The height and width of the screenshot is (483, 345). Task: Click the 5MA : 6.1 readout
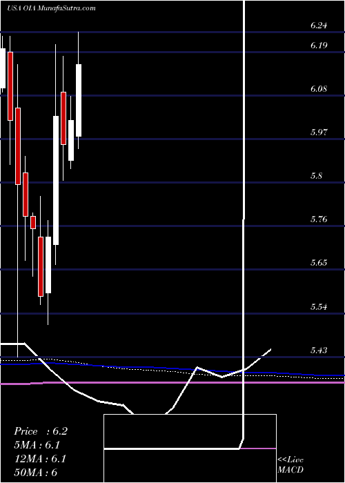(x=37, y=445)
